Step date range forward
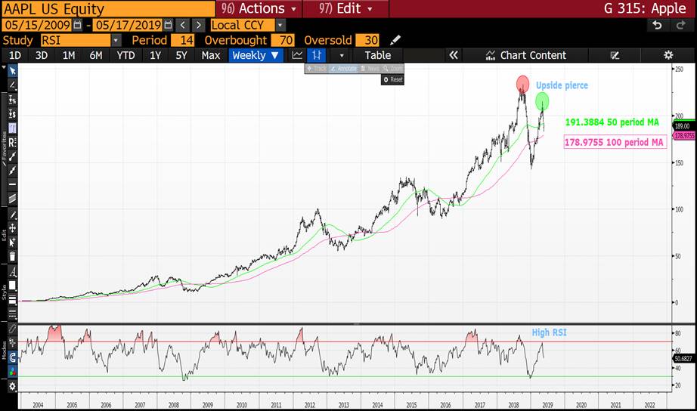The image size is (697, 411). click(199, 26)
